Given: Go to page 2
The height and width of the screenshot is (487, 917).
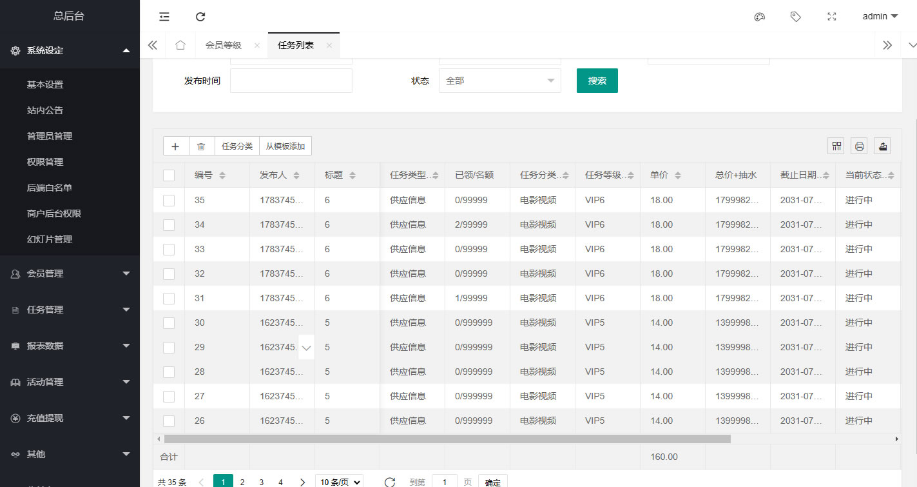Looking at the screenshot, I should [242, 482].
